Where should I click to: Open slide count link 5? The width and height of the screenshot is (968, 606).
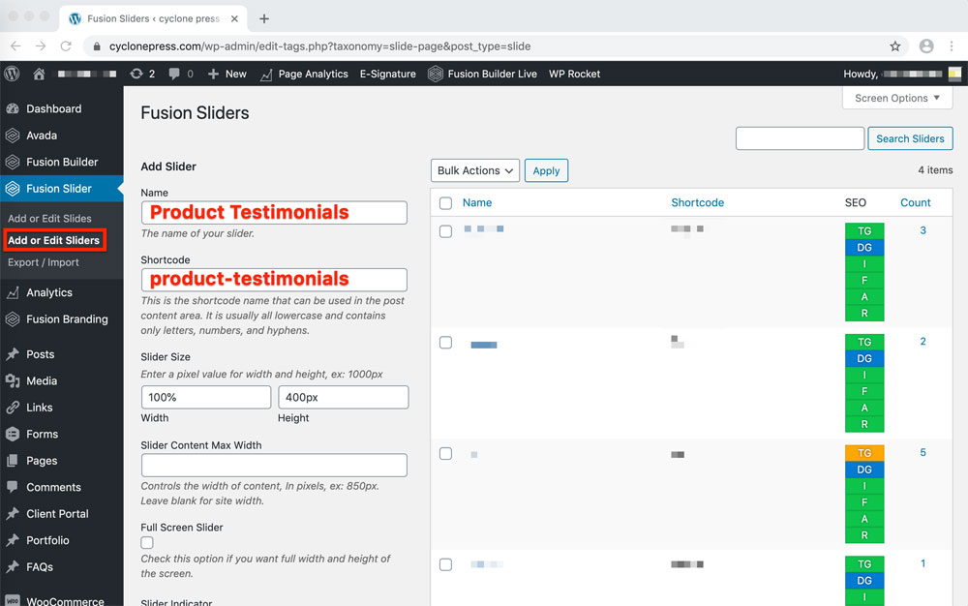(x=923, y=452)
